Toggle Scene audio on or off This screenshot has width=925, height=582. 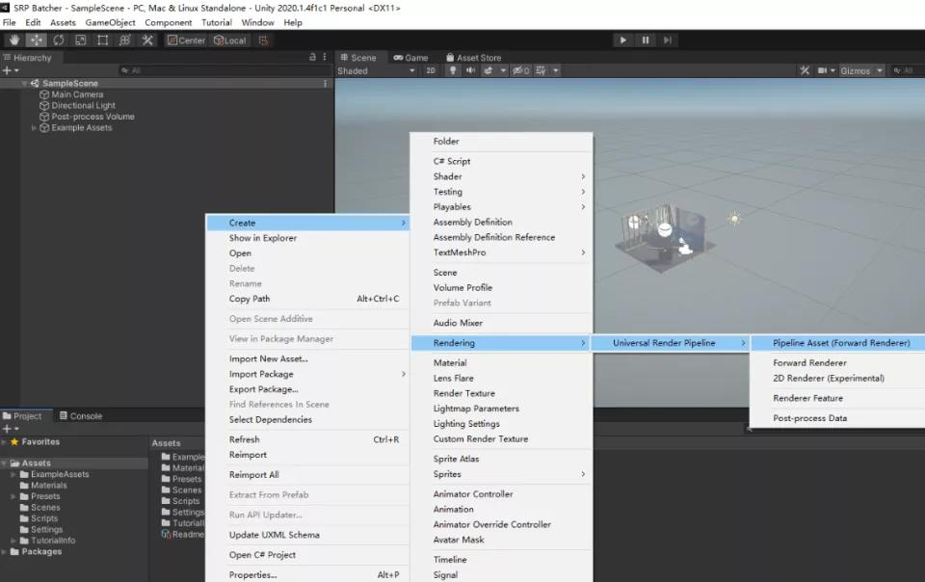pyautogui.click(x=470, y=70)
